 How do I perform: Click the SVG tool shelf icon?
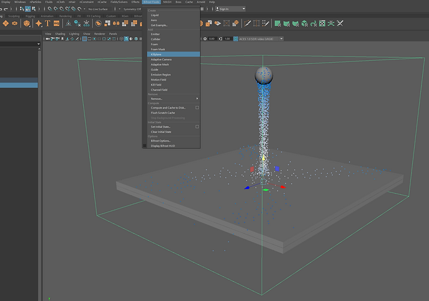point(56,24)
